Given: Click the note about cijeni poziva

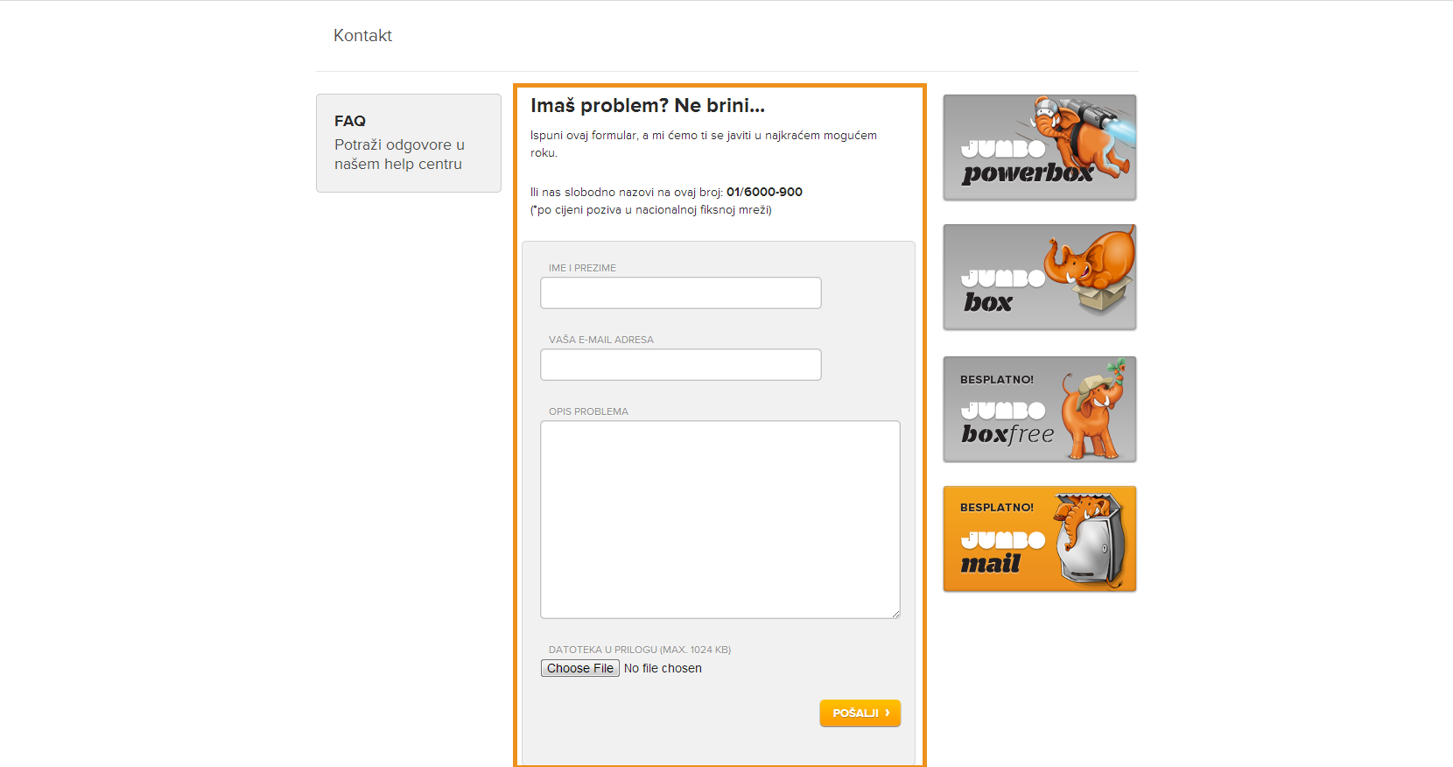Looking at the screenshot, I should click(651, 210).
